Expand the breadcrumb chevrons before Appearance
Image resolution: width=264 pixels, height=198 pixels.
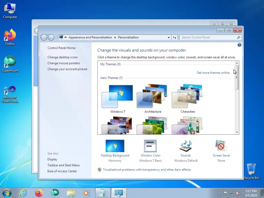[65, 37]
